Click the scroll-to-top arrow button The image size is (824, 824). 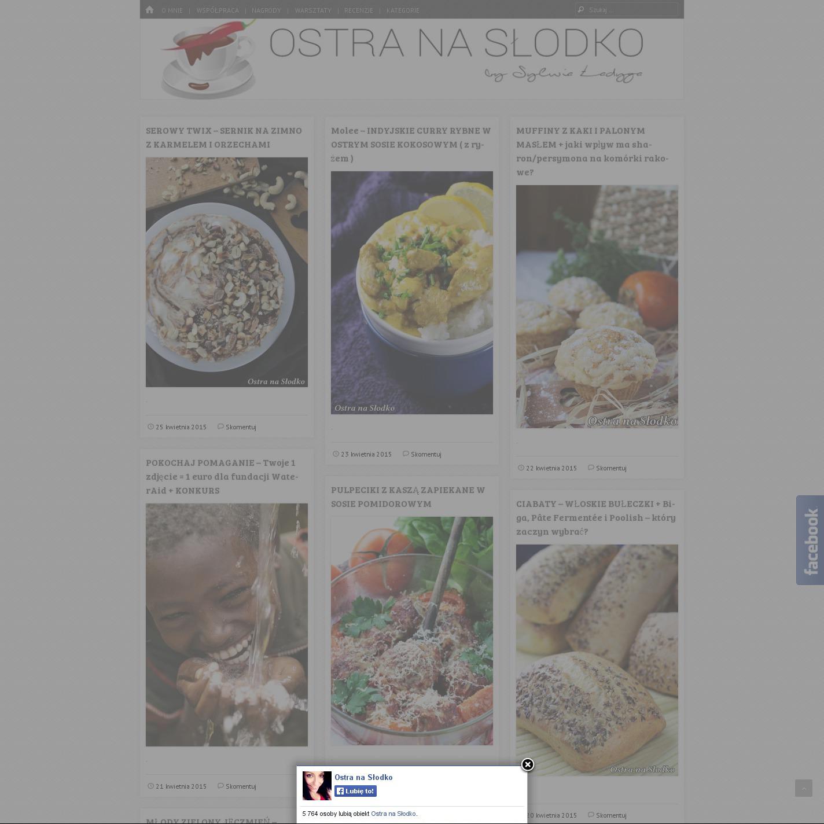(x=803, y=788)
